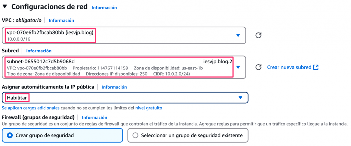Open the public IP auto-assign dropdown
351x146 pixels.
pos(240,98)
